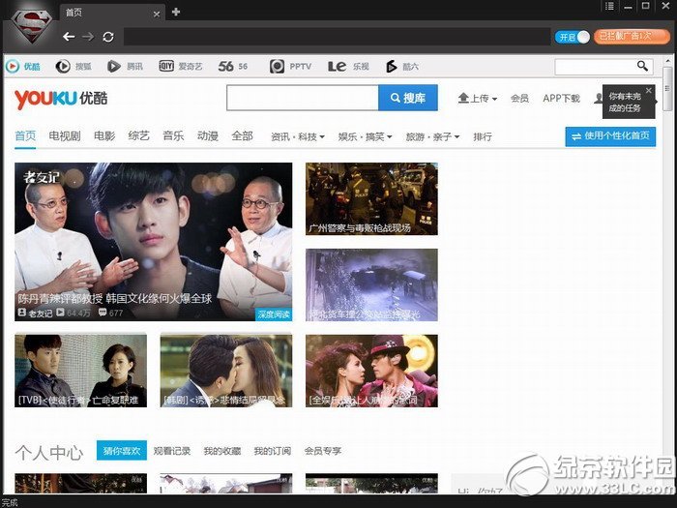This screenshot has height=508, width=677.
Task: Close the 首页 browser tab
Action: (157, 14)
